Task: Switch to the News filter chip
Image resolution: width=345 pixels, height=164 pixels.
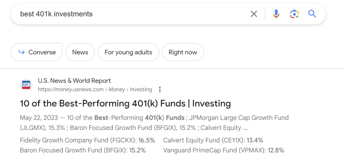Action: point(80,52)
